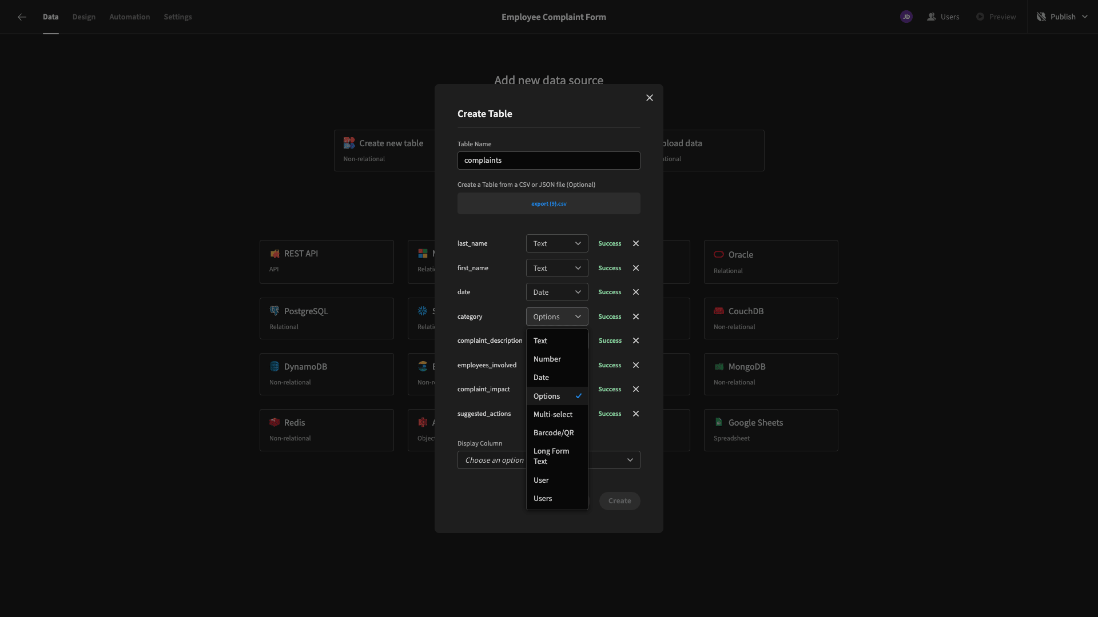Remove the first_name column
Viewport: 1098px width, 617px height.
click(x=636, y=268)
